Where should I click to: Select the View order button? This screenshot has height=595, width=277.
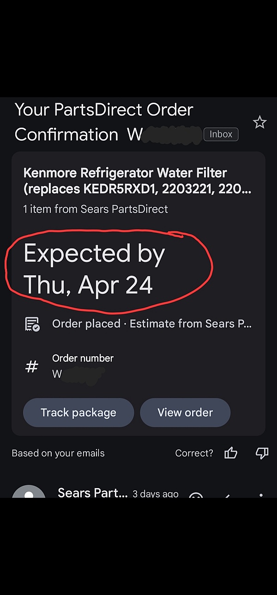(185, 412)
